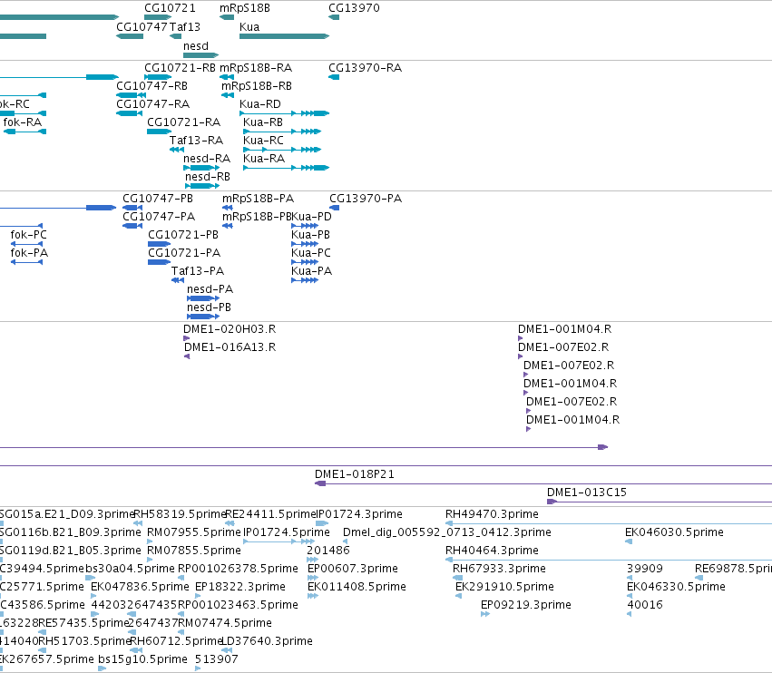
Task: Click the 513907 feature label
Action: click(x=217, y=660)
